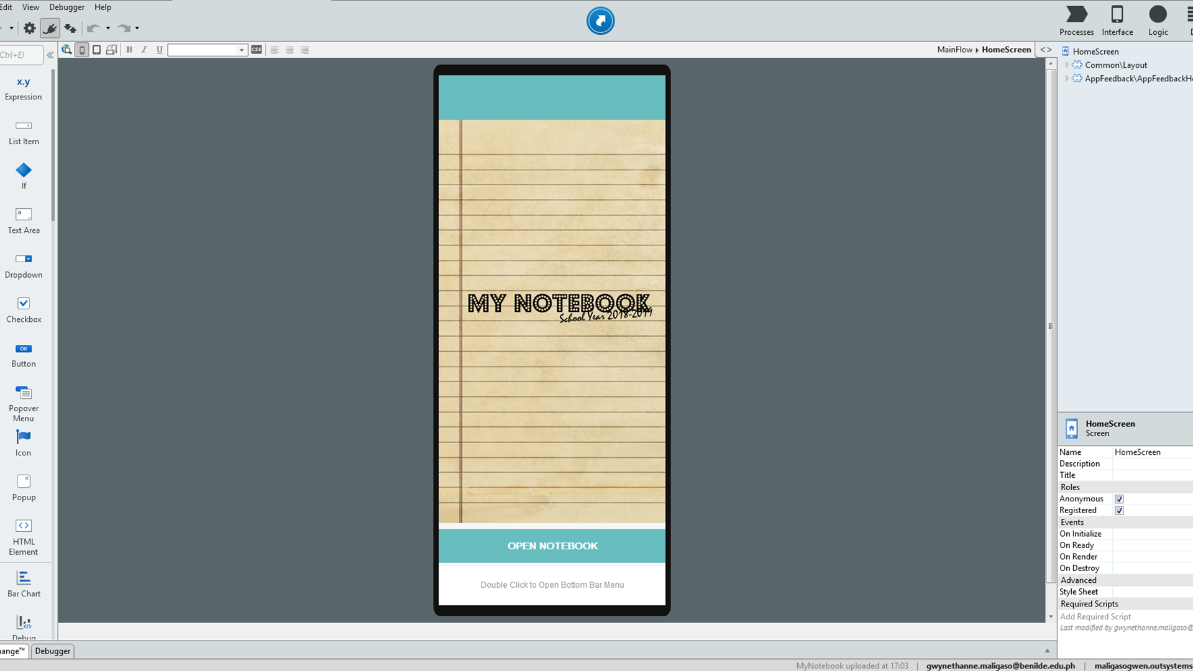Open the View menu
1193x671 pixels.
(x=30, y=7)
